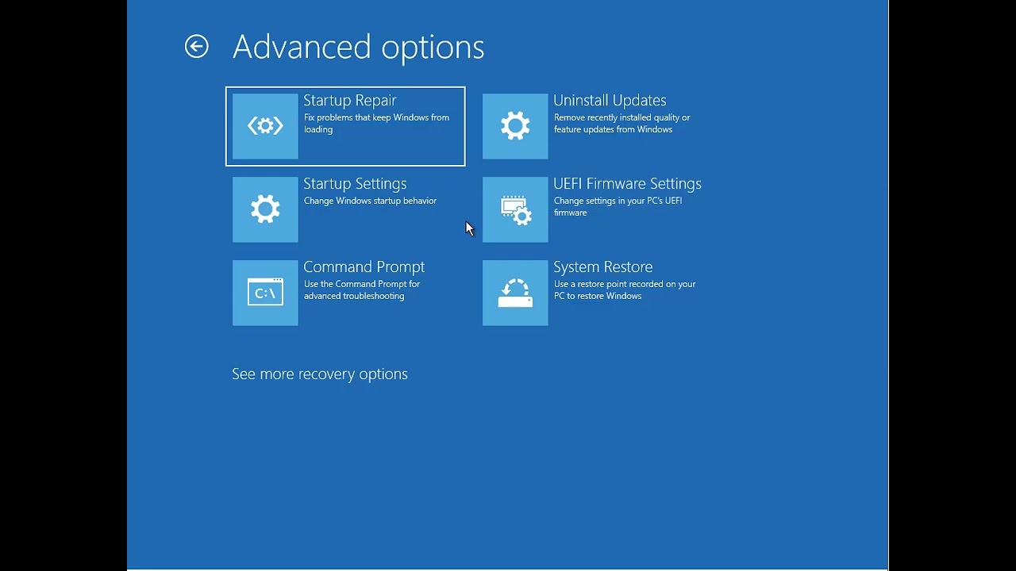This screenshot has width=1016, height=571.
Task: Launch the Command Prompt C:\ icon
Action: tap(265, 293)
